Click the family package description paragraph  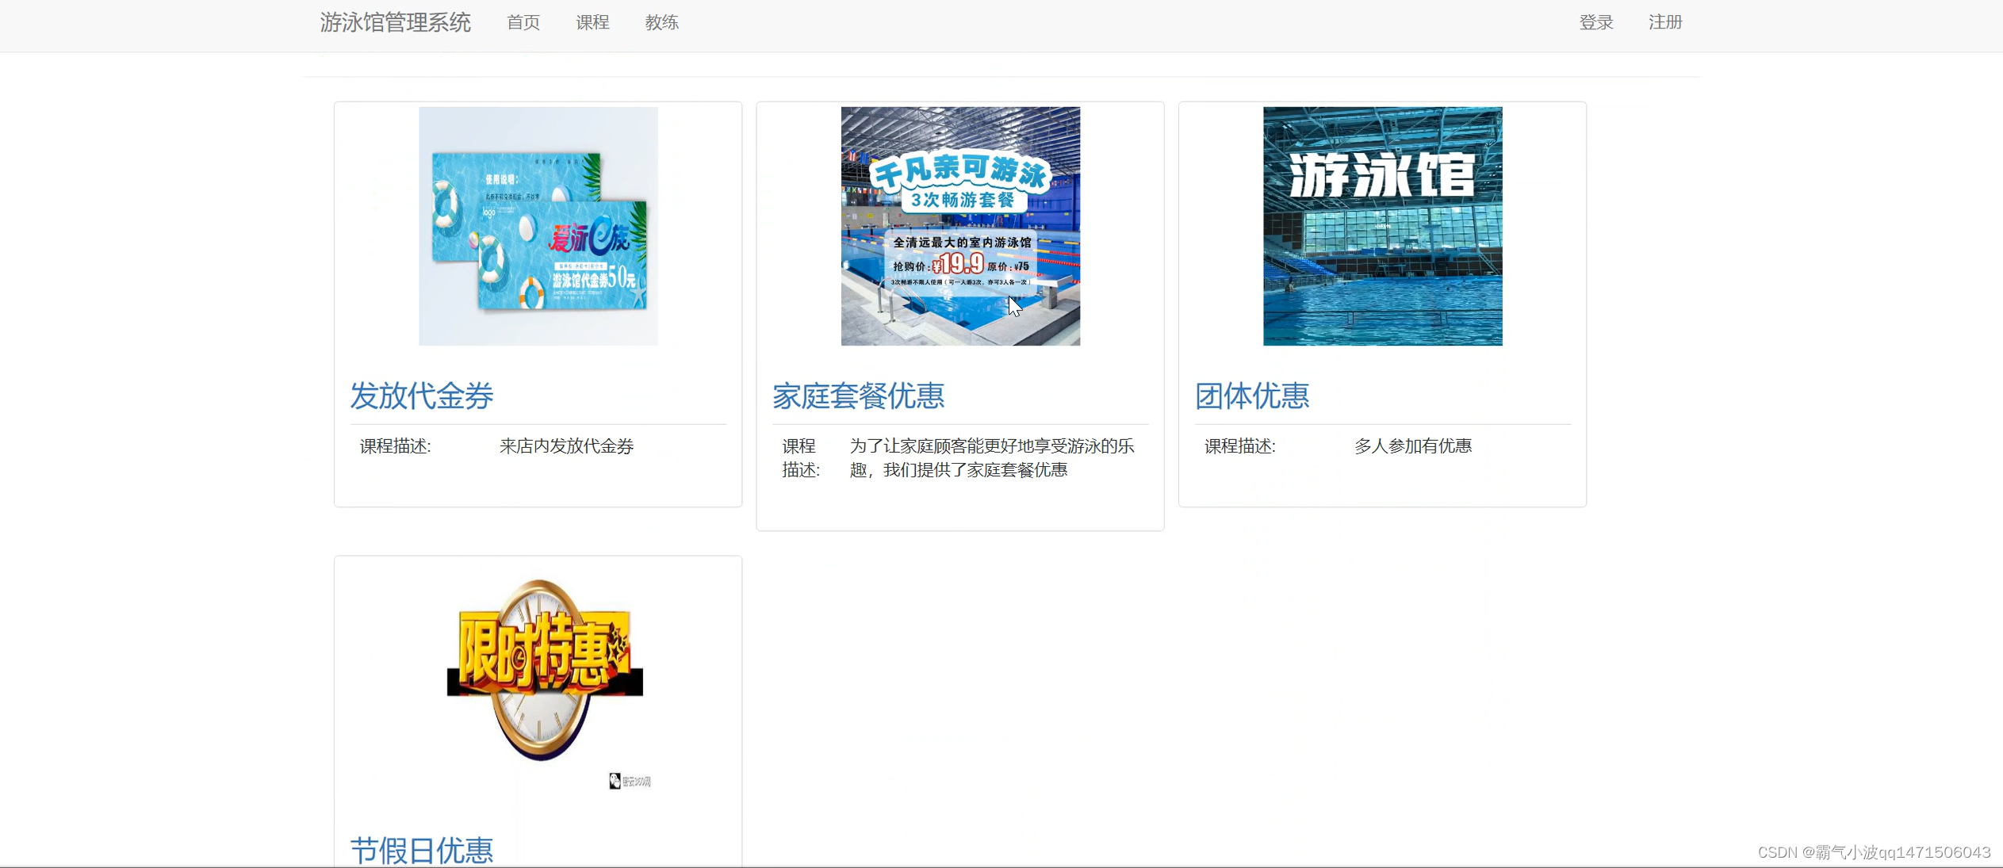point(991,458)
